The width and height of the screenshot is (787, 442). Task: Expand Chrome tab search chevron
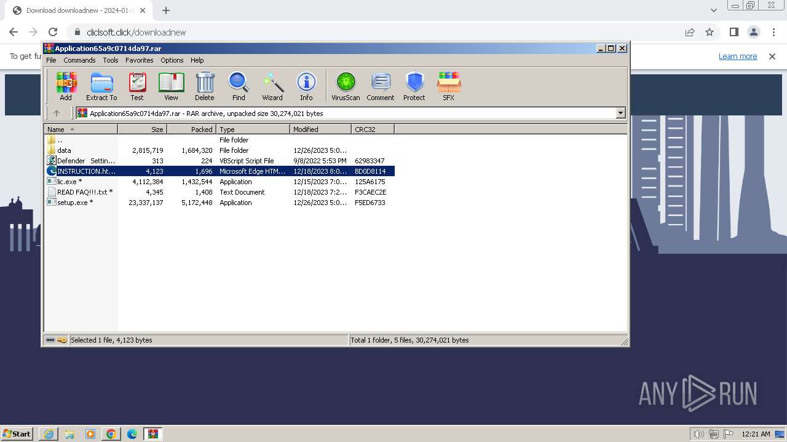point(713,10)
